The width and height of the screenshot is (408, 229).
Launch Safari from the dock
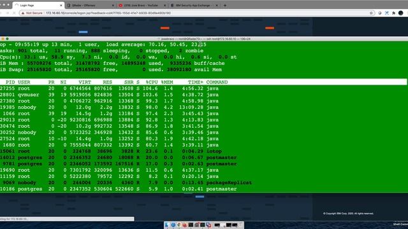[173, 225]
